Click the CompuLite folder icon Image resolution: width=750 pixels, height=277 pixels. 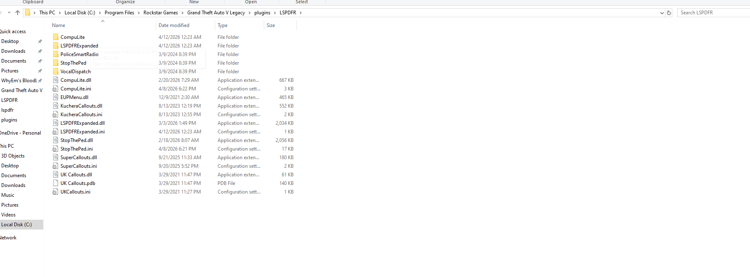coord(56,37)
